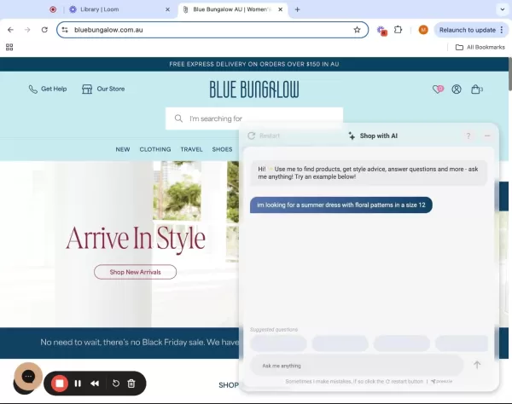The image size is (512, 404).
Task: Open the shopping bag cart icon
Action: click(x=476, y=89)
